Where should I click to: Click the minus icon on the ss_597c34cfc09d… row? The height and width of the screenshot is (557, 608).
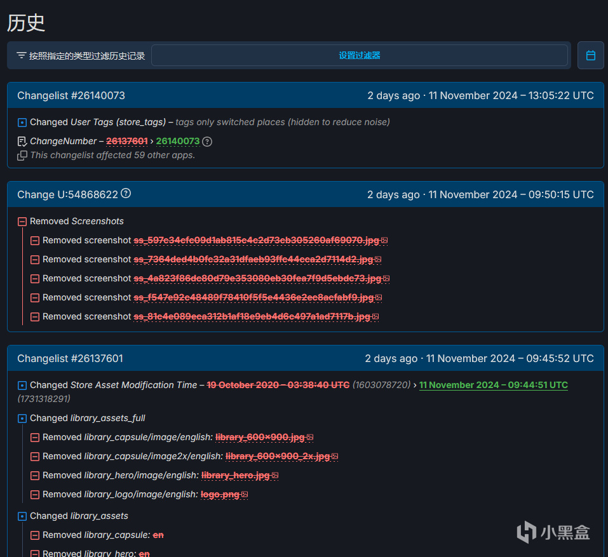[x=35, y=241]
